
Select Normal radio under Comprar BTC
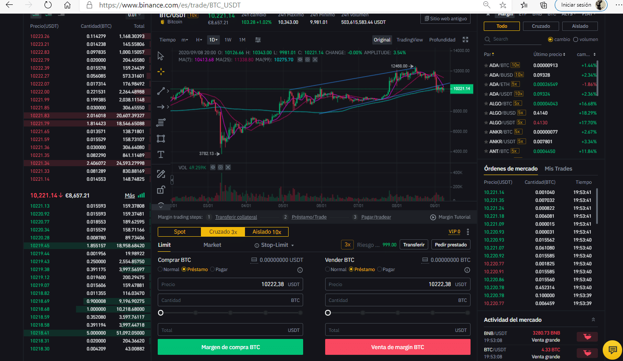tap(160, 269)
